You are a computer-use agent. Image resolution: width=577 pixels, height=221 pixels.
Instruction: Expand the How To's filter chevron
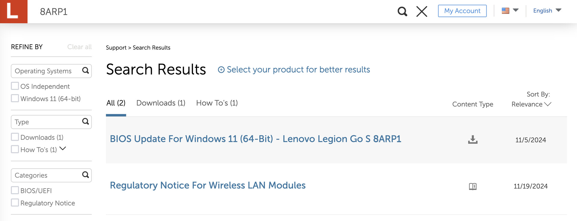[x=63, y=149]
